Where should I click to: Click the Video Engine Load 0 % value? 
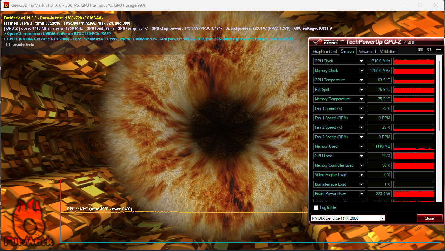(x=379, y=175)
